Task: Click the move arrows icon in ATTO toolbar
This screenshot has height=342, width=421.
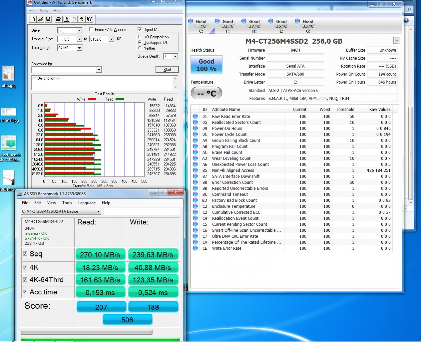Action: (74, 19)
